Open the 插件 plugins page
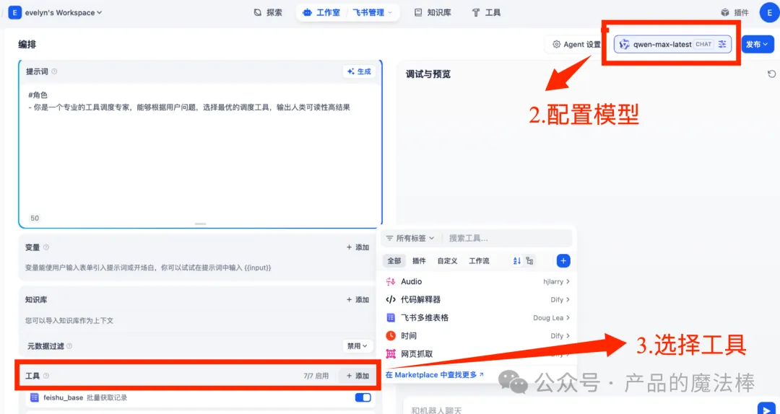Image resolution: width=780 pixels, height=414 pixels. [x=734, y=12]
